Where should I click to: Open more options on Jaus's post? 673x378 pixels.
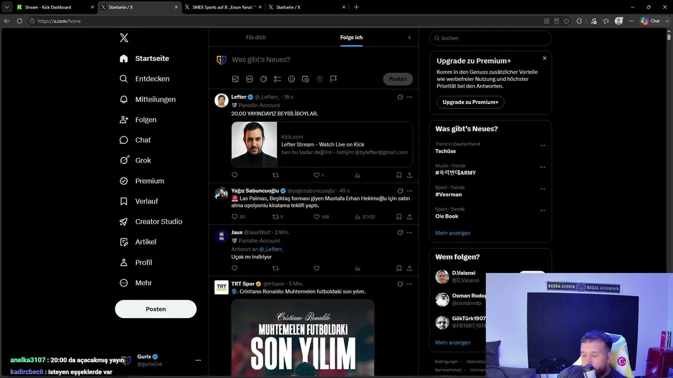[x=410, y=233]
